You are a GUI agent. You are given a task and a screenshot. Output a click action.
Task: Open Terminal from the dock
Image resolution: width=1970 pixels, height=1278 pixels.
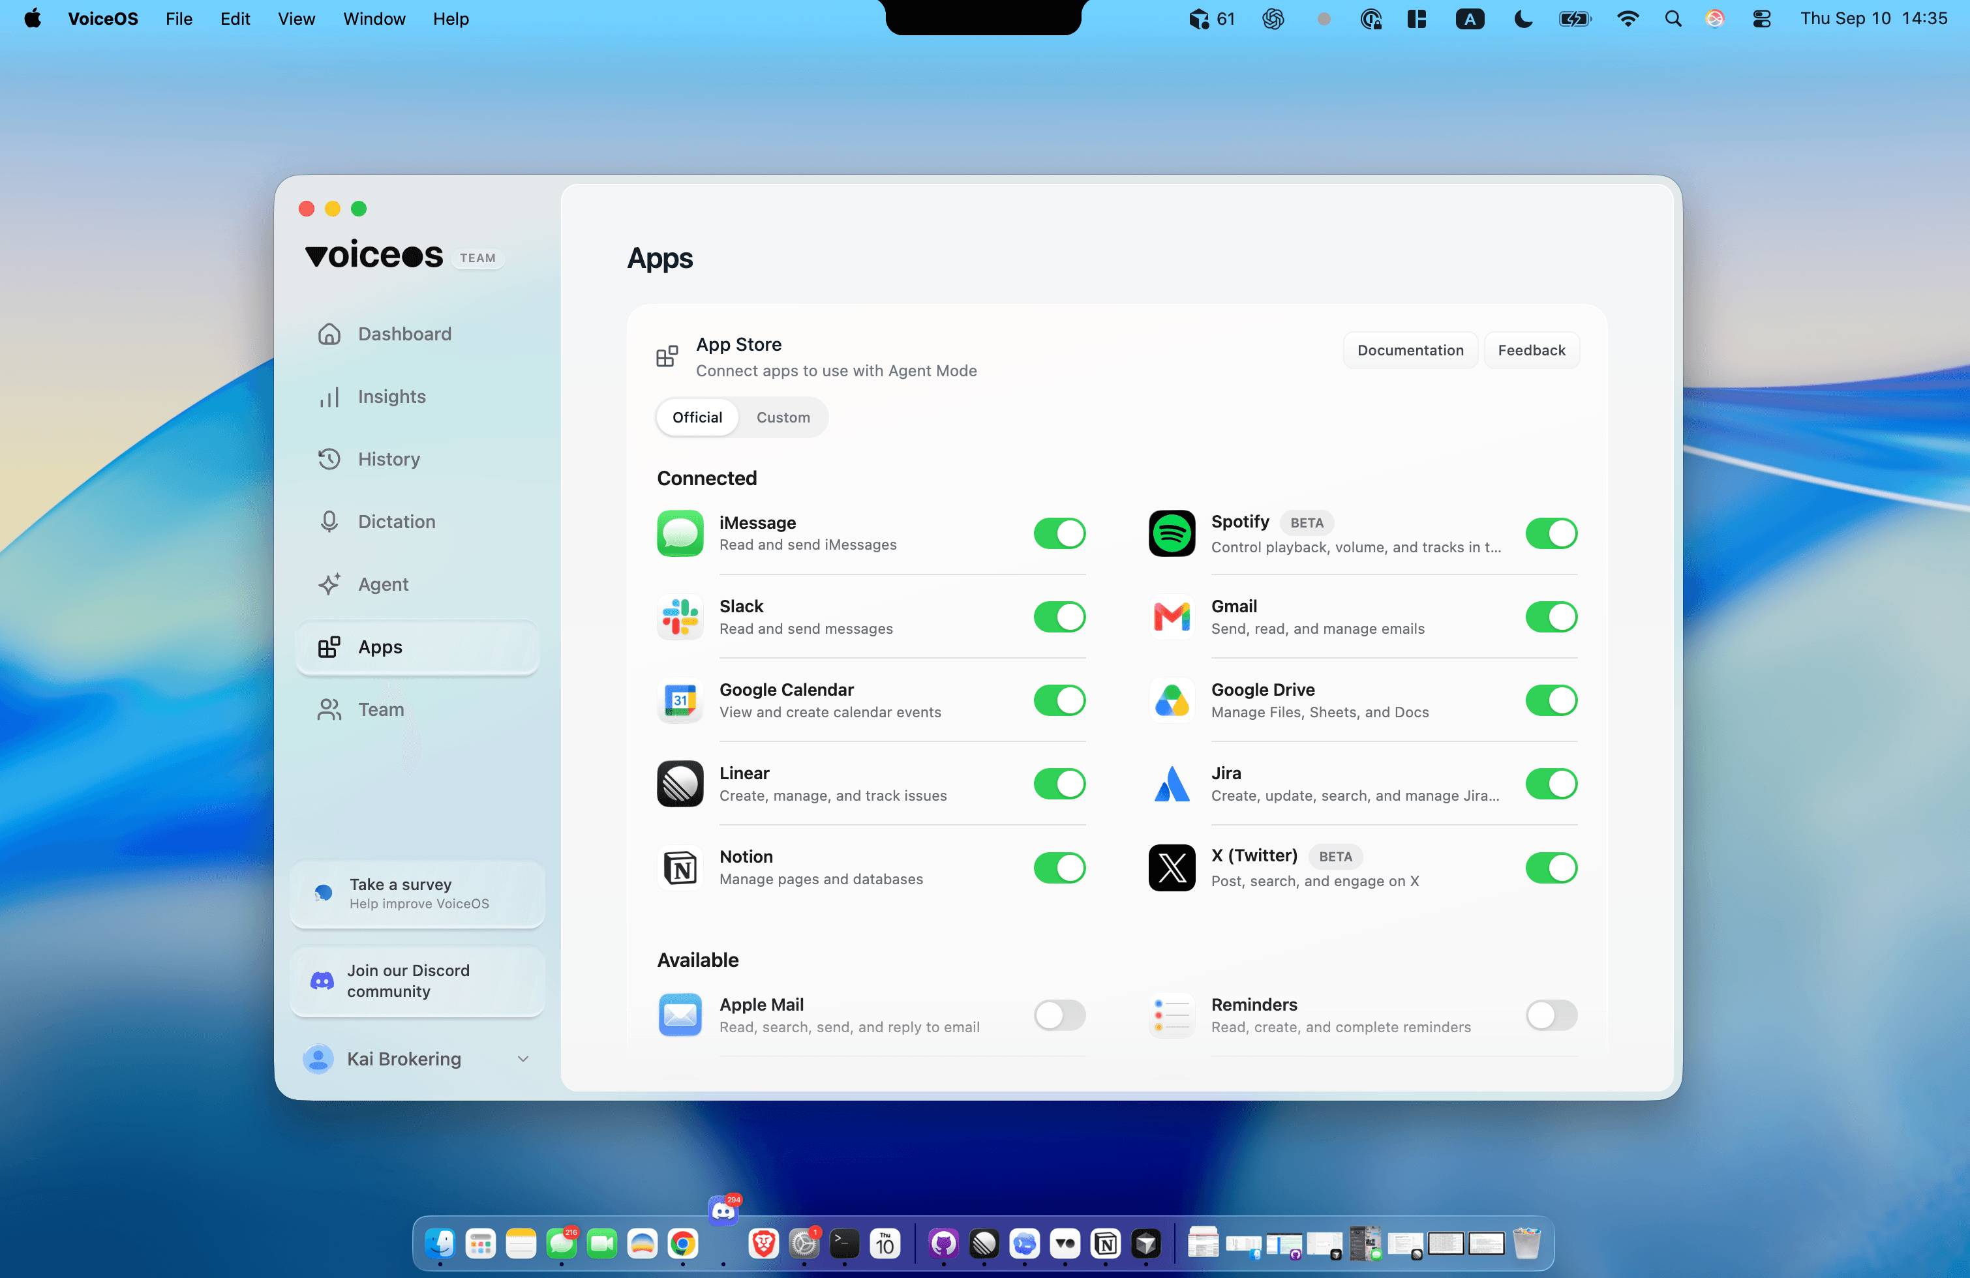click(x=844, y=1243)
